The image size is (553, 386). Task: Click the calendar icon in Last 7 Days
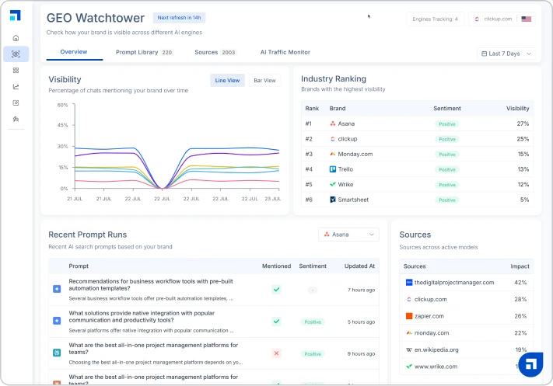pos(485,54)
